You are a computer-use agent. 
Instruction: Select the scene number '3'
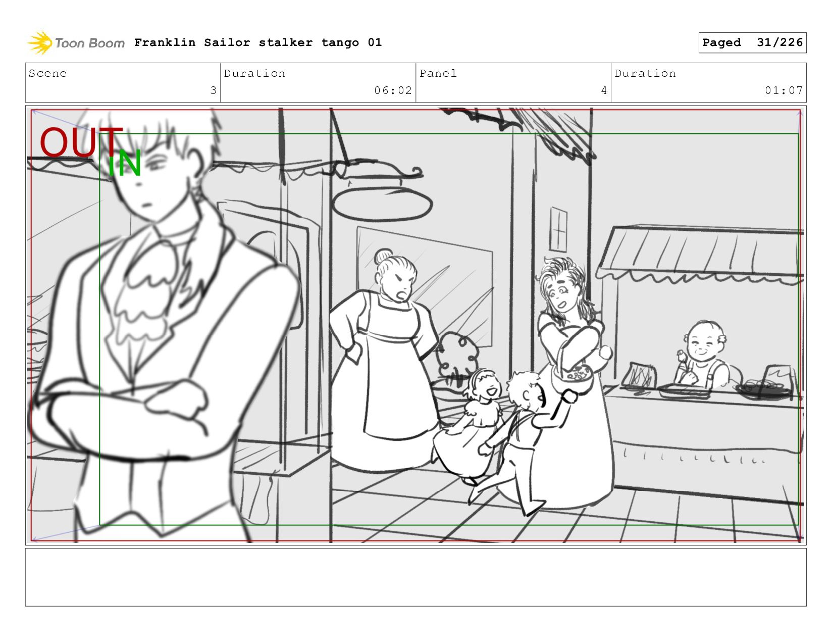click(213, 90)
